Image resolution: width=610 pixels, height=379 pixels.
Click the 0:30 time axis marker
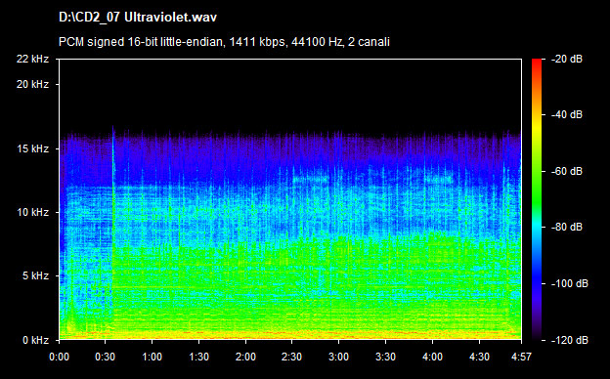(105, 357)
